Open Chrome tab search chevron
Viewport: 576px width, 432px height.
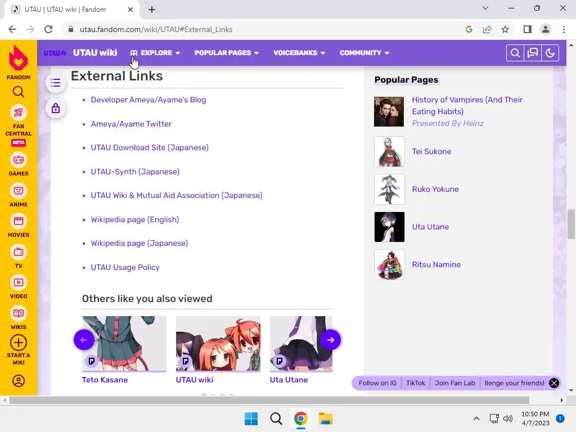coord(485,8)
